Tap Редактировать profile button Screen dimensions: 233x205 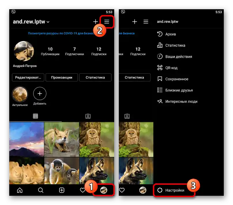point(28,77)
